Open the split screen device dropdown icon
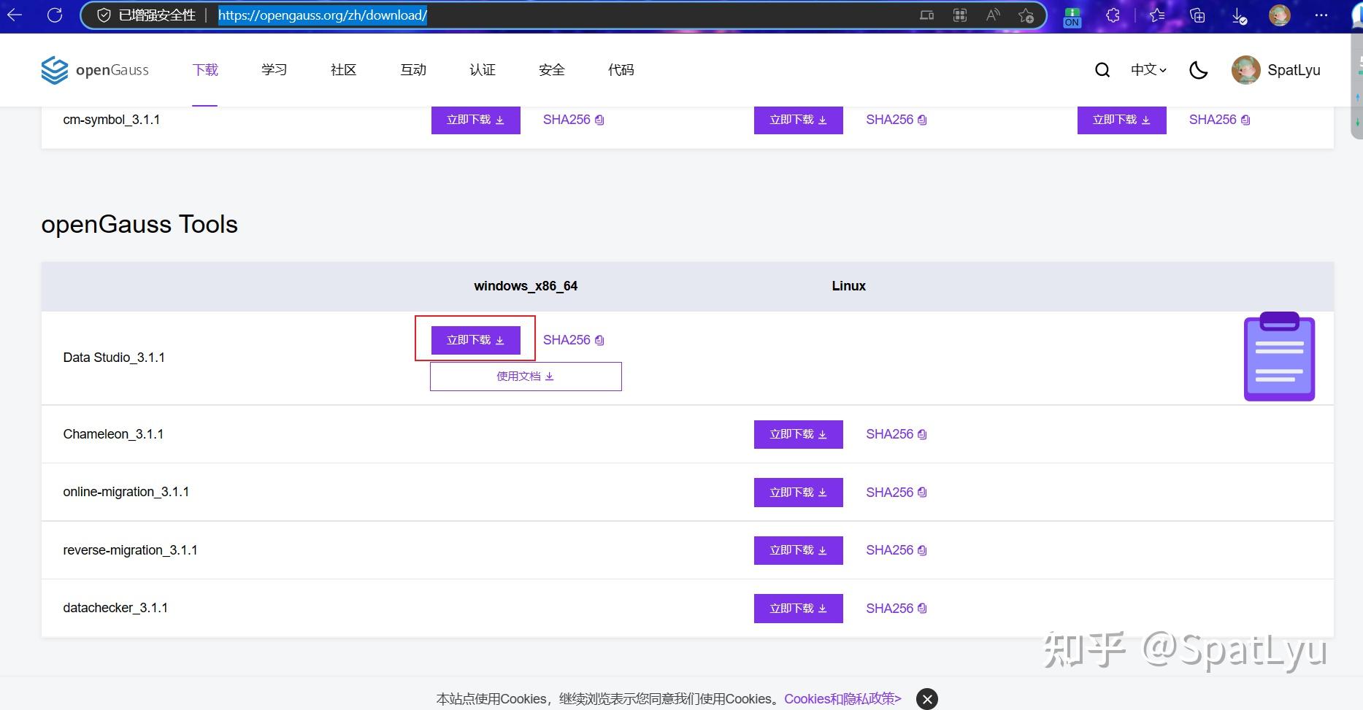 coord(926,15)
